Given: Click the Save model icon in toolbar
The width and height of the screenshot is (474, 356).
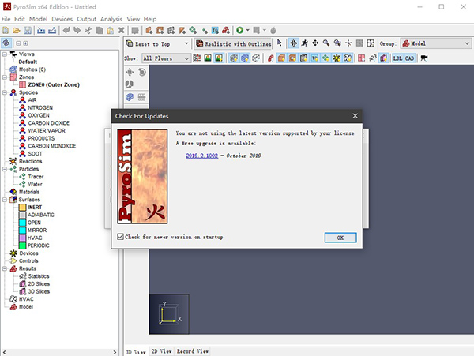Looking at the screenshot, I should 29,30.
